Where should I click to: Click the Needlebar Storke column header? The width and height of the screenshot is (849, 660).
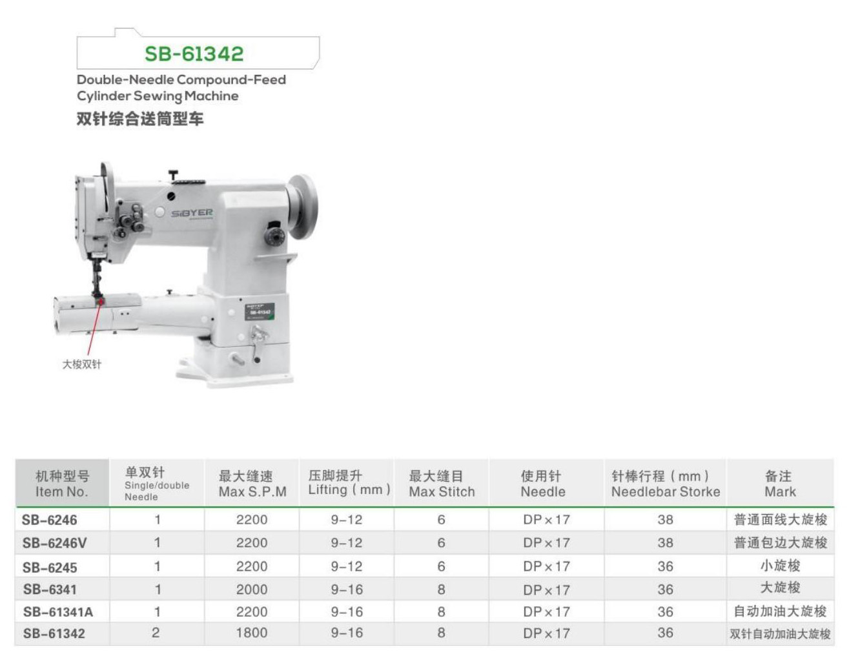coord(665,484)
